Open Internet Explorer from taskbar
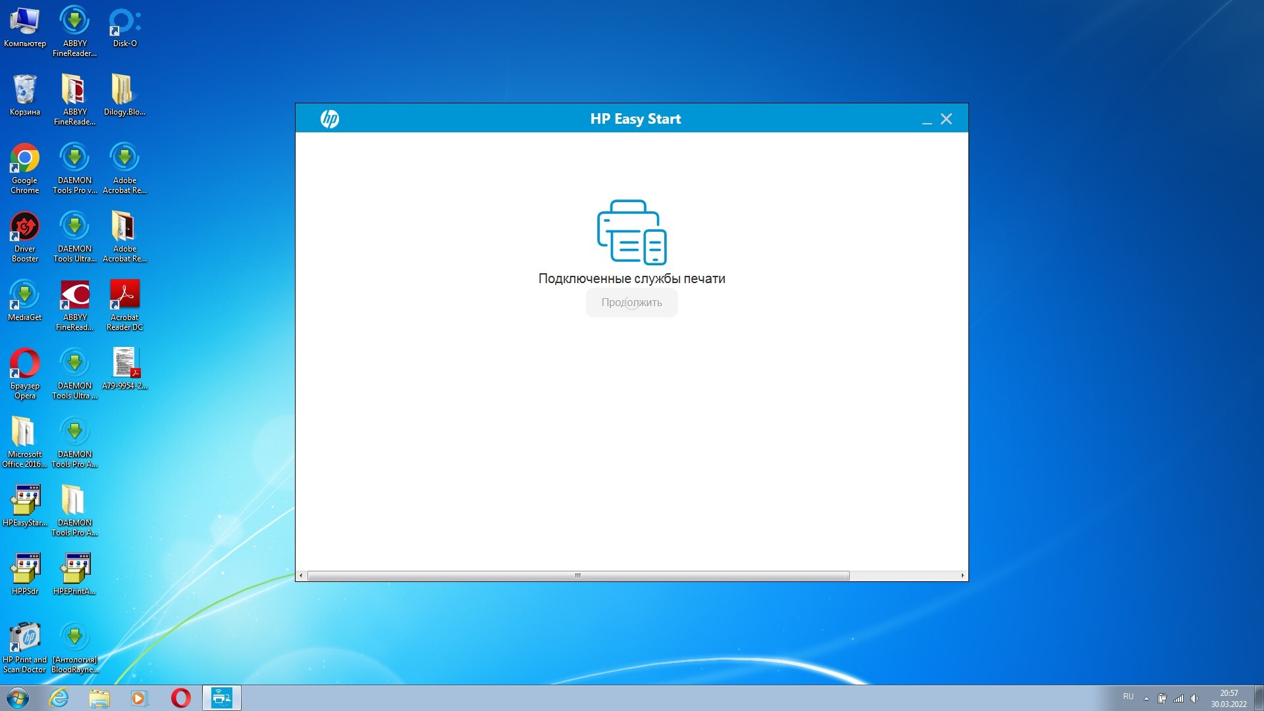Screen dimensions: 1264x711 (59, 698)
